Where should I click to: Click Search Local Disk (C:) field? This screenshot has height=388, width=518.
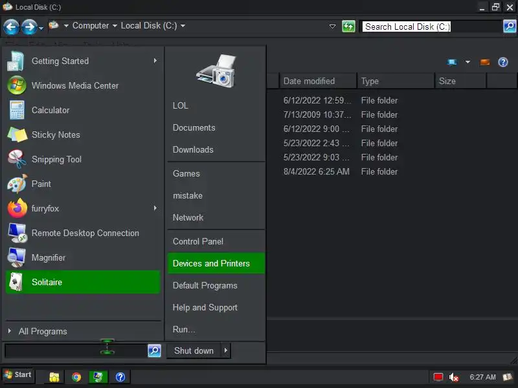click(431, 27)
